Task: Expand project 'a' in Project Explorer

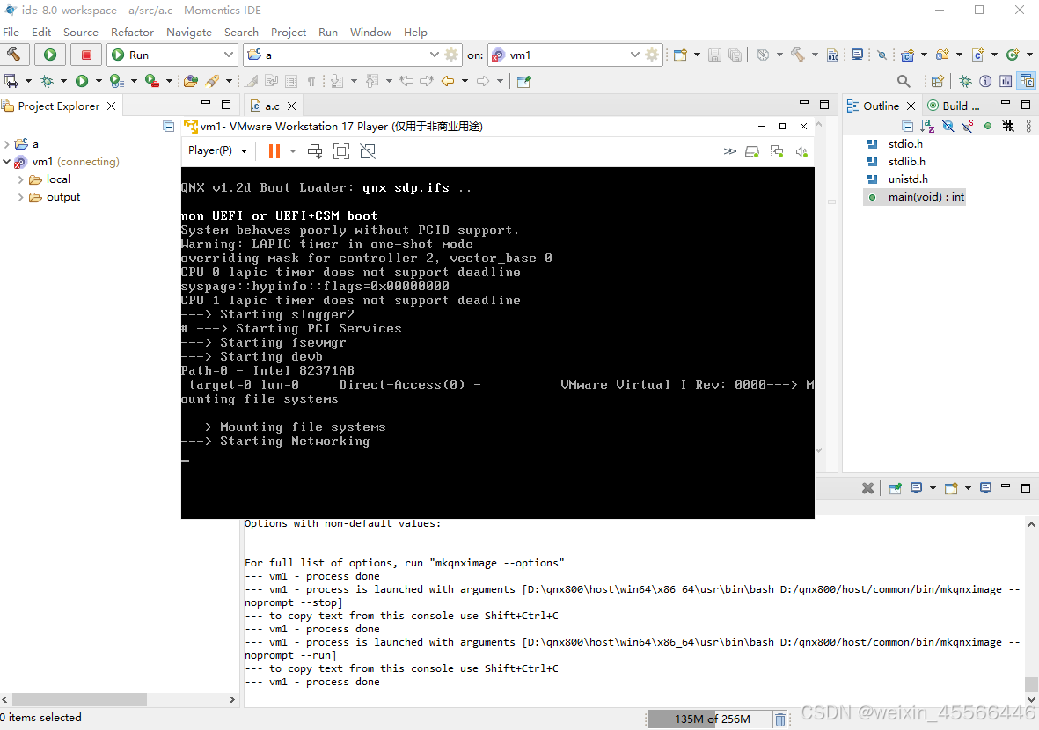Action: 7,143
